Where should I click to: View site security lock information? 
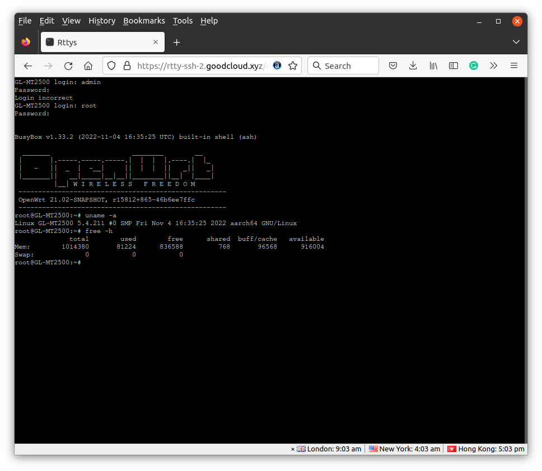pyautogui.click(x=127, y=66)
